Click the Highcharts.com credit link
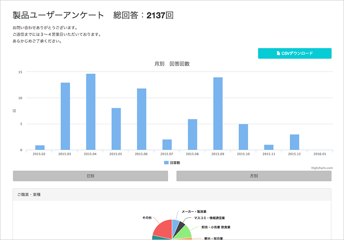Viewport: 344px width, 240px height. [x=322, y=168]
